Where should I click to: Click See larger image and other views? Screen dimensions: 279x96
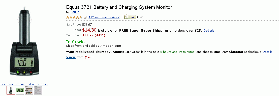click(x=24, y=84)
